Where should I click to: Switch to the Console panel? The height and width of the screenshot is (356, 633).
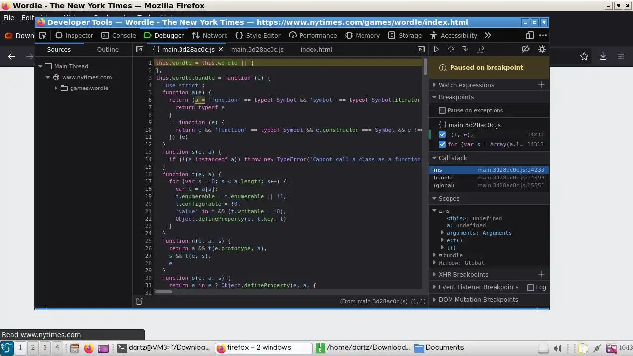point(119,35)
